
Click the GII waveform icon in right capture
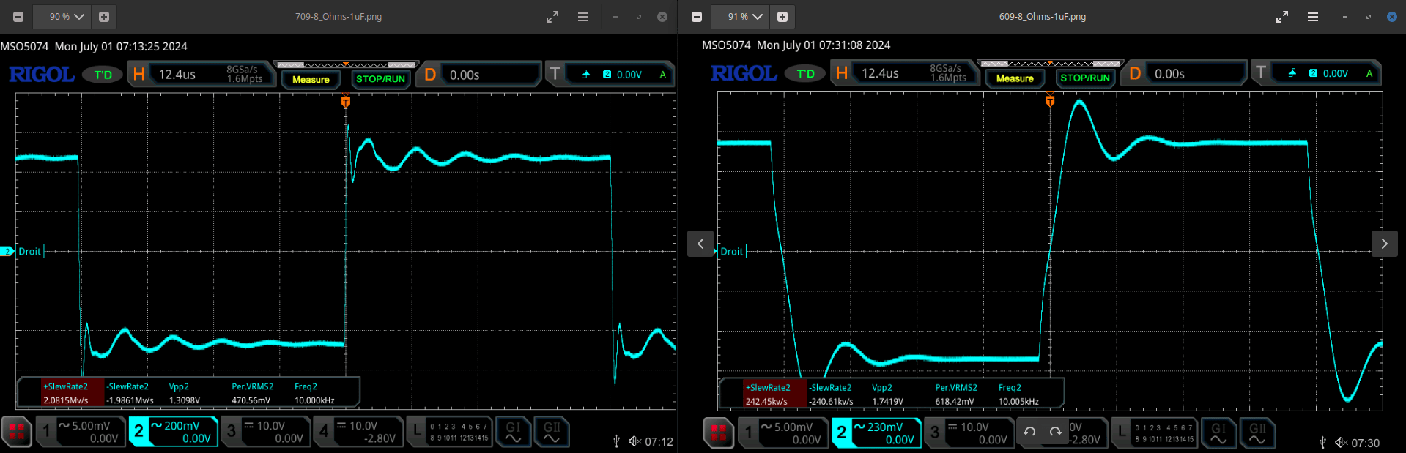[1257, 433]
